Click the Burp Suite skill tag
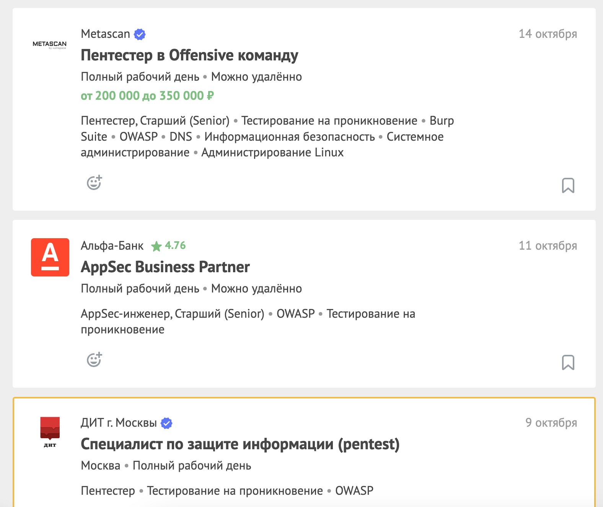 [x=442, y=121]
